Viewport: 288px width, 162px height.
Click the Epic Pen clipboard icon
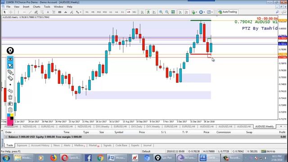click(x=10, y=110)
